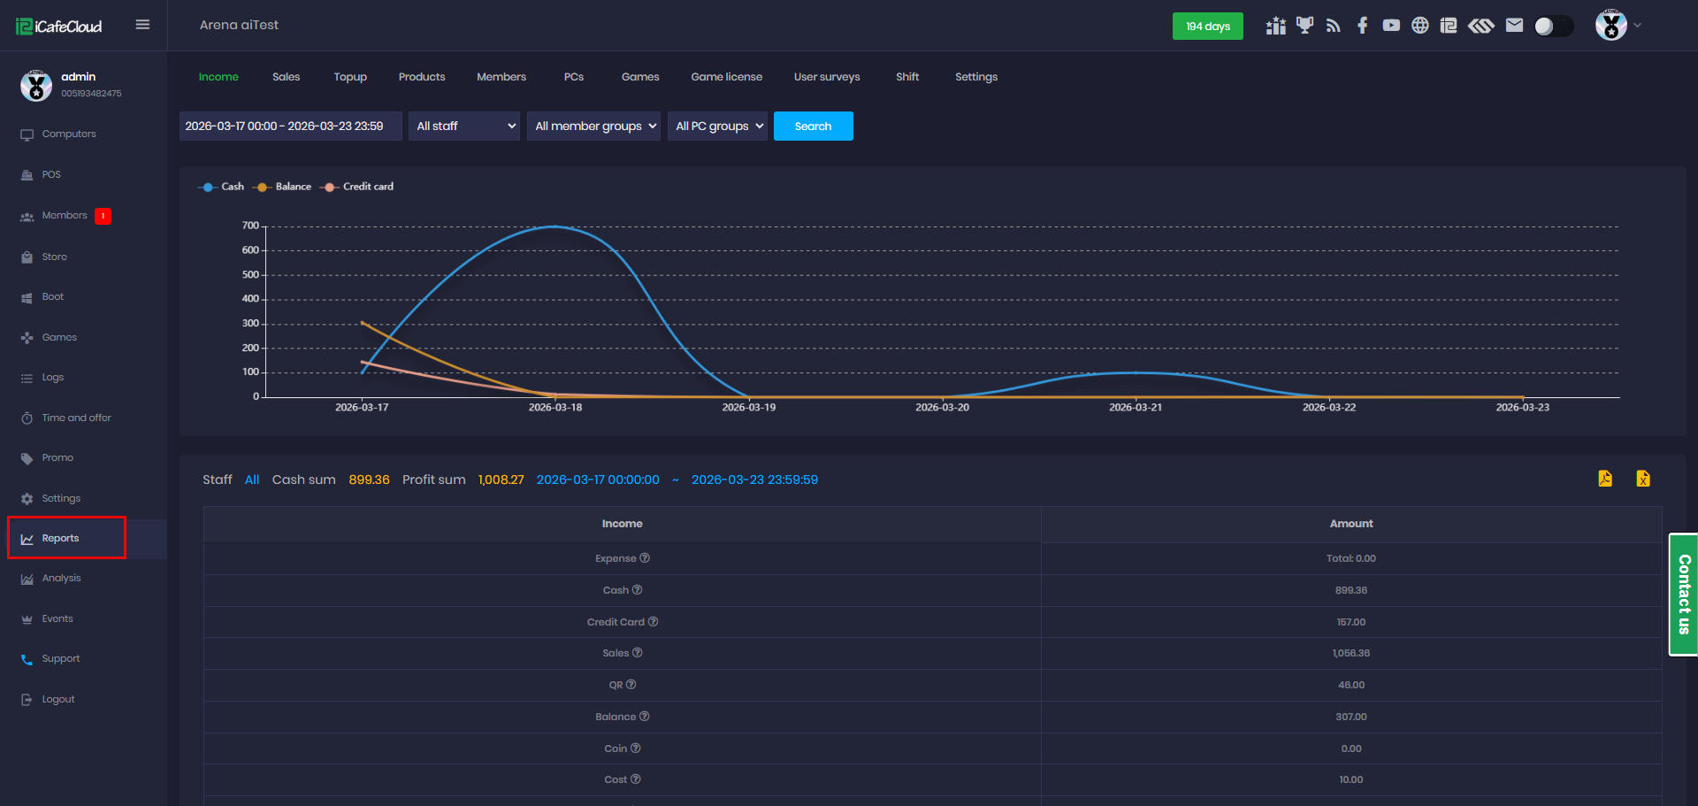Open the Game license tab
1698x806 pixels.
point(726,77)
